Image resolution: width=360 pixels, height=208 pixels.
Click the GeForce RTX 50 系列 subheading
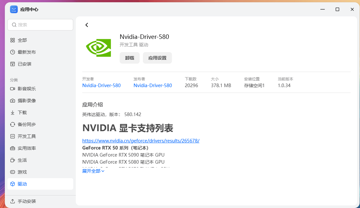(x=115, y=148)
